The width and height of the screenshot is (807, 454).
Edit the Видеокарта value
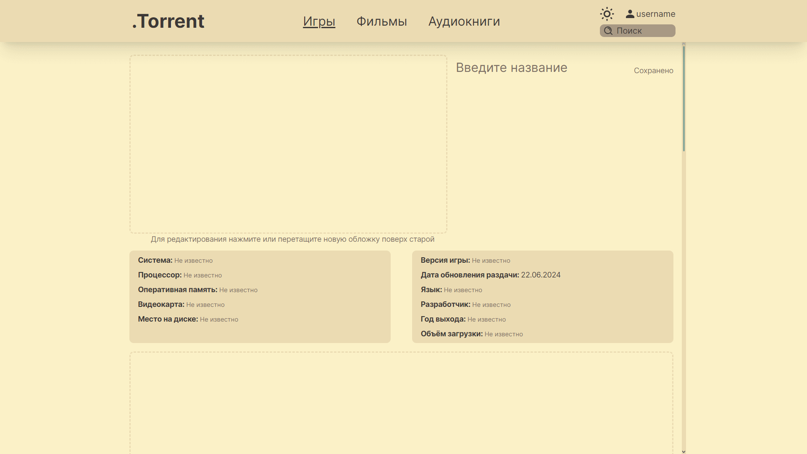(205, 305)
